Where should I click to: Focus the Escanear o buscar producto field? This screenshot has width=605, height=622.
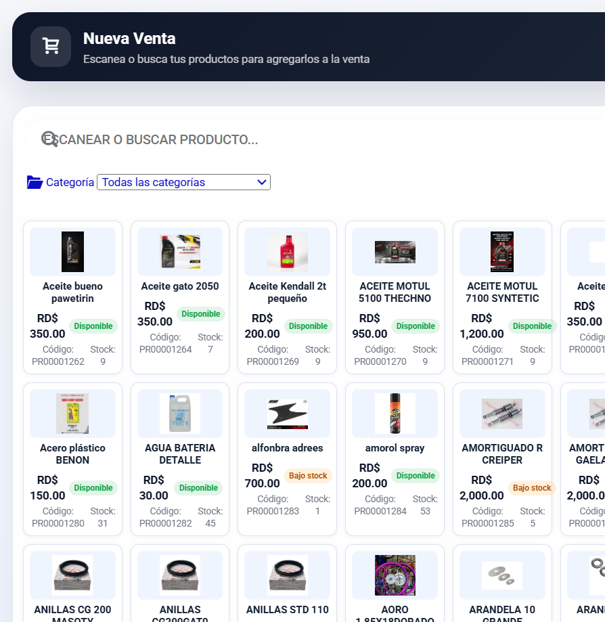(316, 139)
